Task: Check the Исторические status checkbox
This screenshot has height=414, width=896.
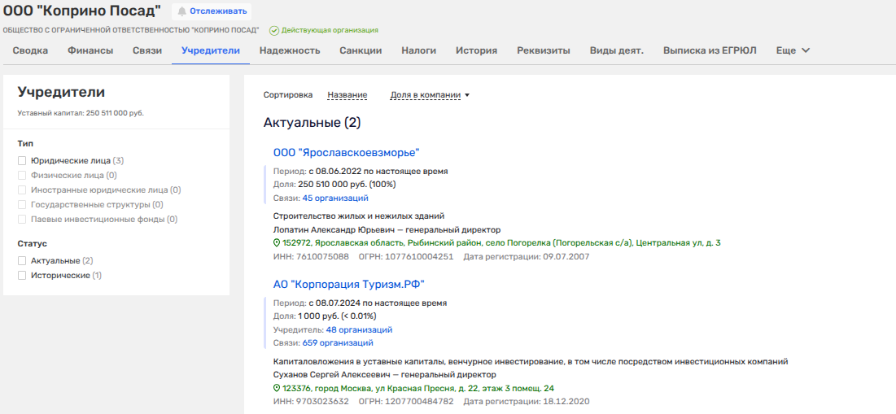Action: 23,276
